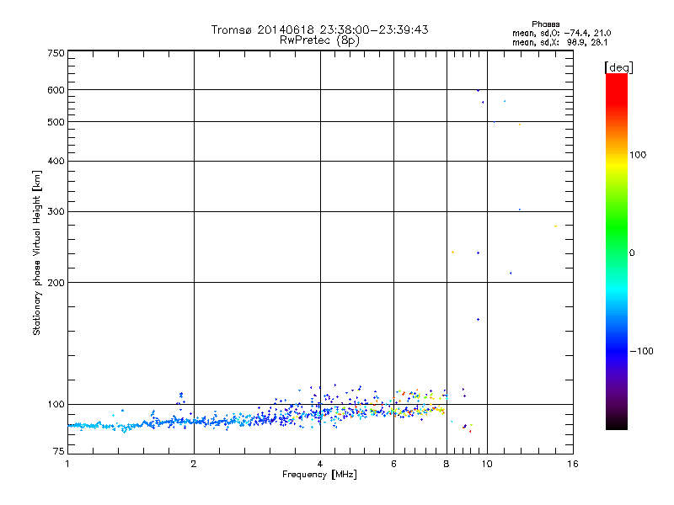
Task: Click the '[deg]' colorbar unit label
Action: (x=618, y=67)
